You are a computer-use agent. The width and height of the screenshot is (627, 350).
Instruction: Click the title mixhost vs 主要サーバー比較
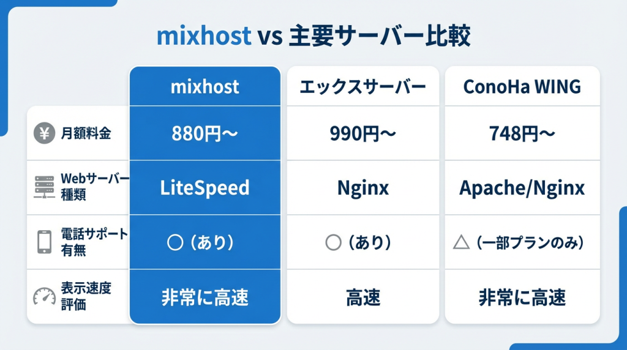click(x=313, y=37)
